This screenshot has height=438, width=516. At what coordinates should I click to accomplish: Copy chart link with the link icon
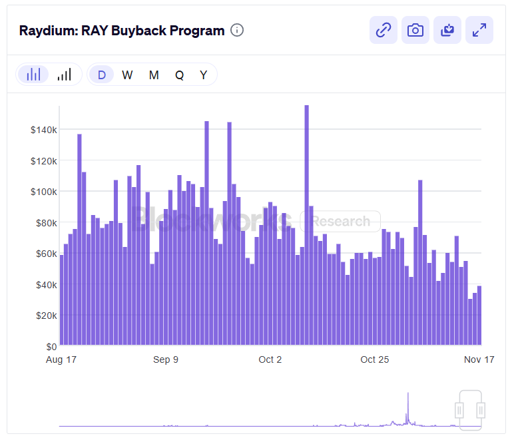[384, 31]
